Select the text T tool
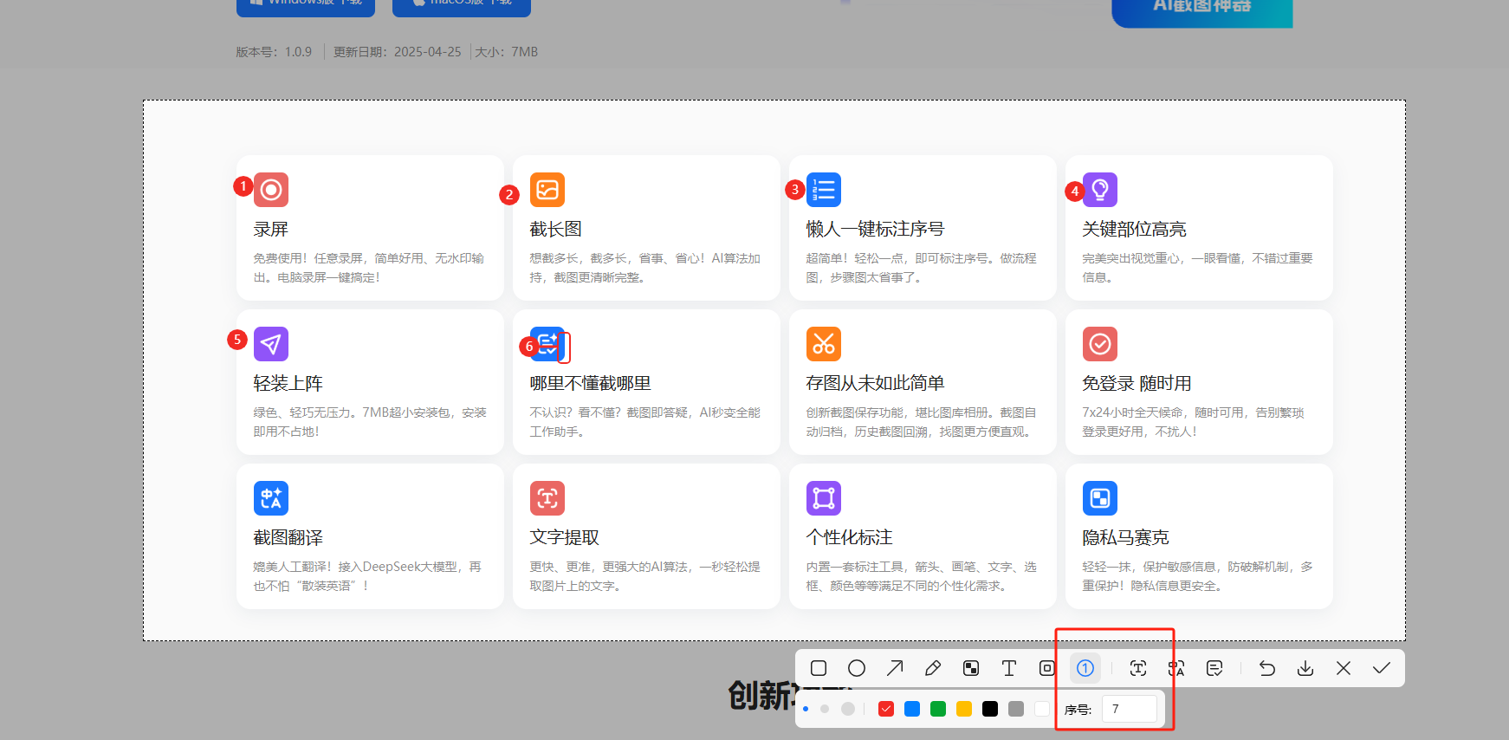The image size is (1509, 740). (x=1009, y=668)
